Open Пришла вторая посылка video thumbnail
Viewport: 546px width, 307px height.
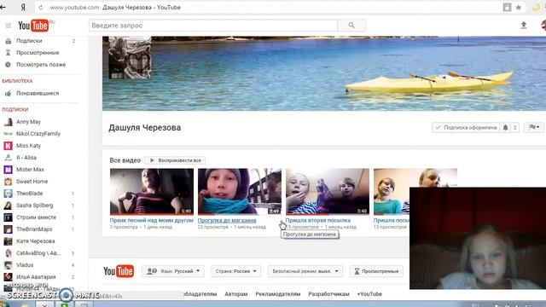pos(328,191)
